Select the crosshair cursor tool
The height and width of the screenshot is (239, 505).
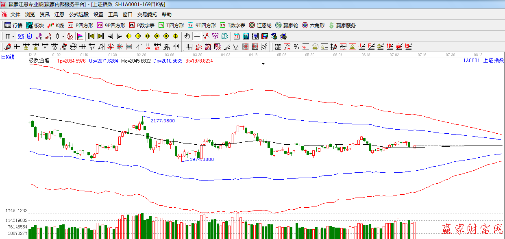(x=197, y=36)
